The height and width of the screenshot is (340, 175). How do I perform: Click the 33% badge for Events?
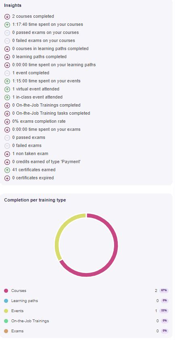(x=164, y=311)
